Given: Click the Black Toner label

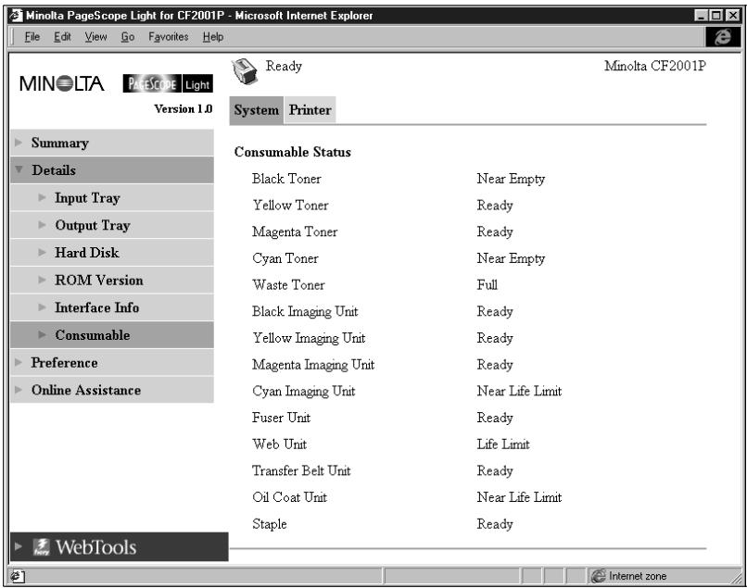Looking at the screenshot, I should [286, 179].
